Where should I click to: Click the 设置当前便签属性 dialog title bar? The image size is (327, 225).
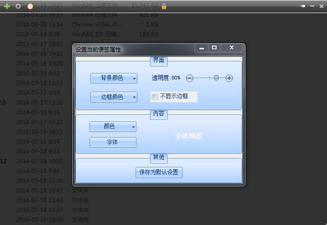point(133,49)
